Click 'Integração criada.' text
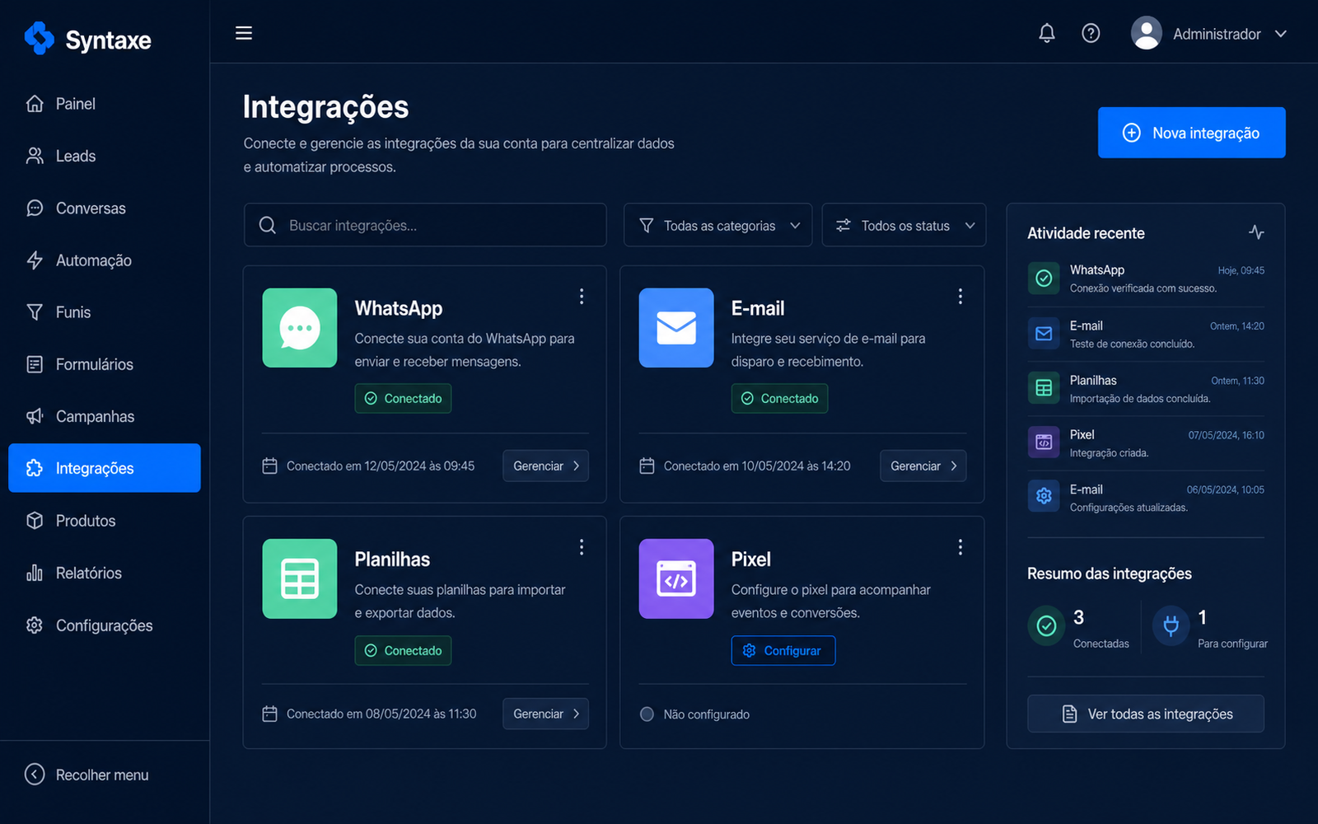Viewport: 1318px width, 824px height. click(x=1109, y=453)
